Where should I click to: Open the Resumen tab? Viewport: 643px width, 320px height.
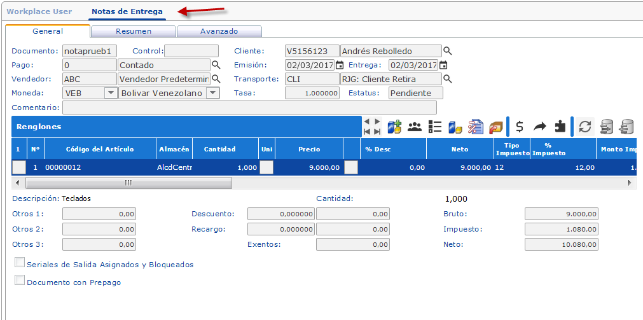134,31
